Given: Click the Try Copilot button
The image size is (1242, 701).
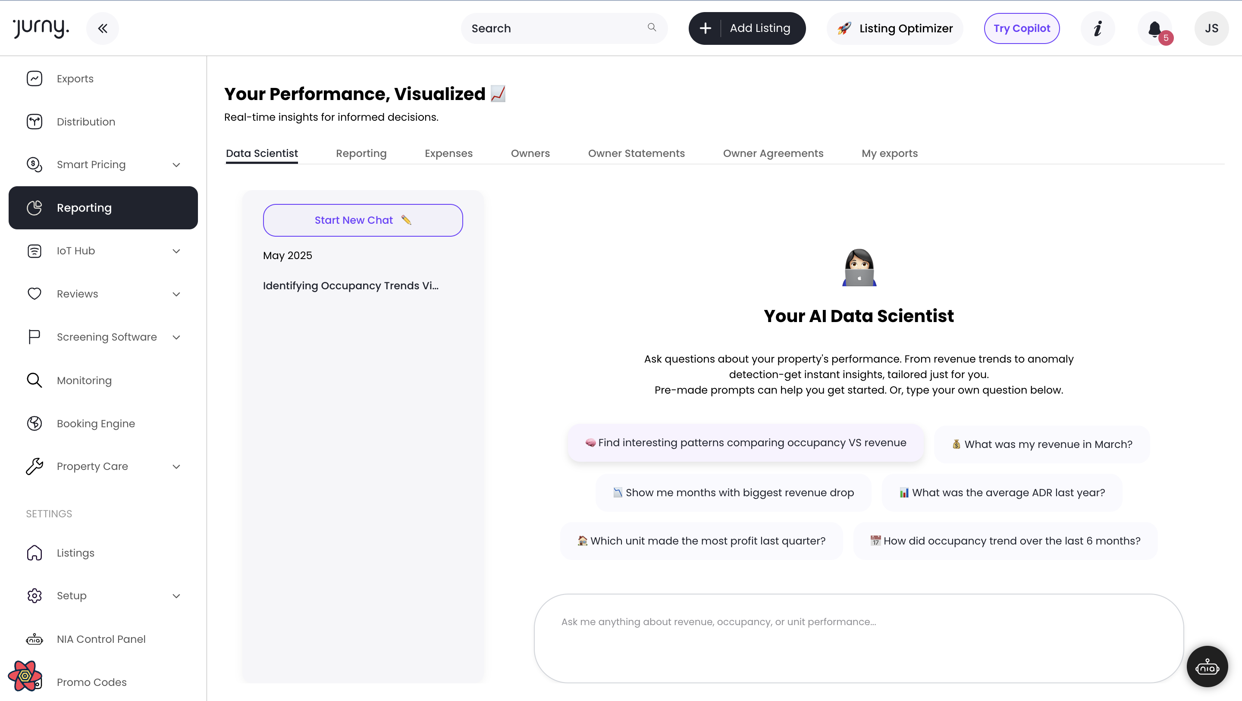Looking at the screenshot, I should tap(1022, 28).
